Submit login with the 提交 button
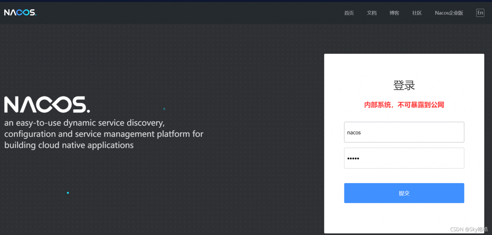Screen dimensions: 492x235 (404, 193)
